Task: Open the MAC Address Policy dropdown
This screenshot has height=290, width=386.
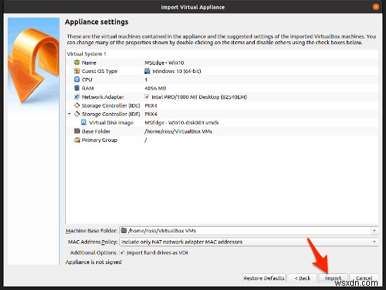Action: click(x=374, y=242)
